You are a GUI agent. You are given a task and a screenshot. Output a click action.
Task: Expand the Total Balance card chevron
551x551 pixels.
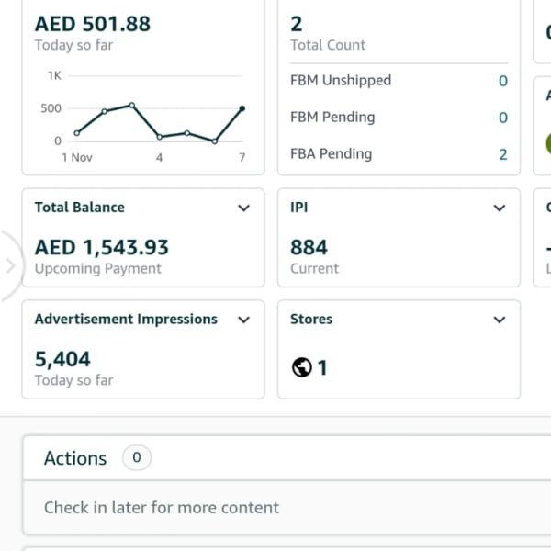pos(243,208)
